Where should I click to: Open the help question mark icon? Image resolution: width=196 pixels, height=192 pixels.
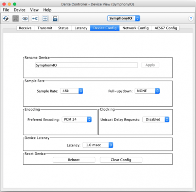coord(191,19)
